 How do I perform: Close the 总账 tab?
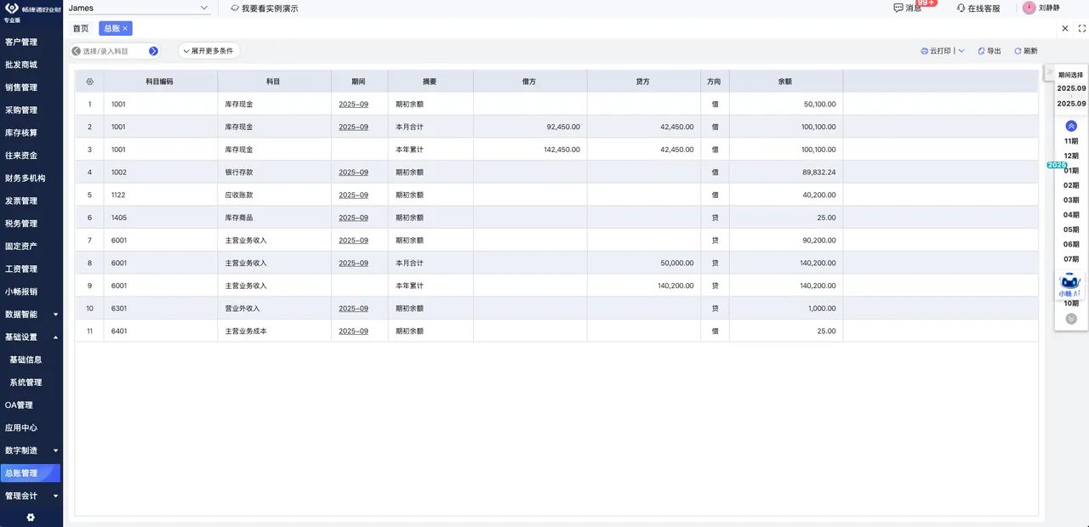coord(125,28)
